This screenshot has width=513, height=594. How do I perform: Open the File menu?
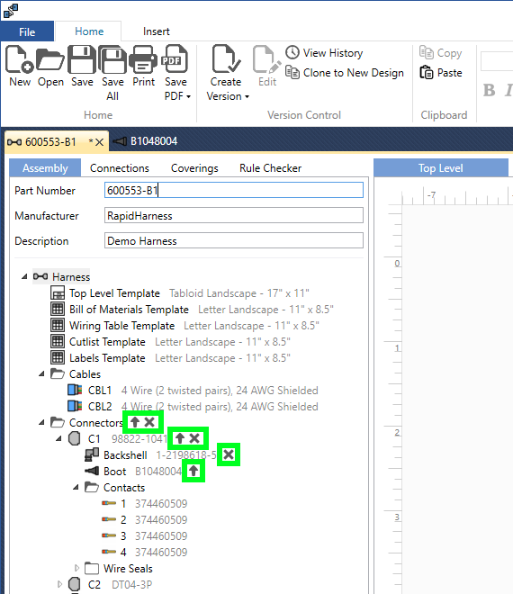click(x=27, y=31)
